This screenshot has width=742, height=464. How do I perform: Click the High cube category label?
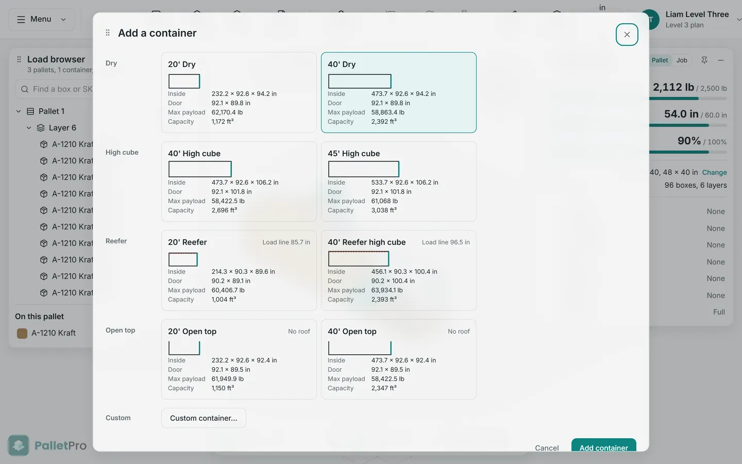(122, 152)
